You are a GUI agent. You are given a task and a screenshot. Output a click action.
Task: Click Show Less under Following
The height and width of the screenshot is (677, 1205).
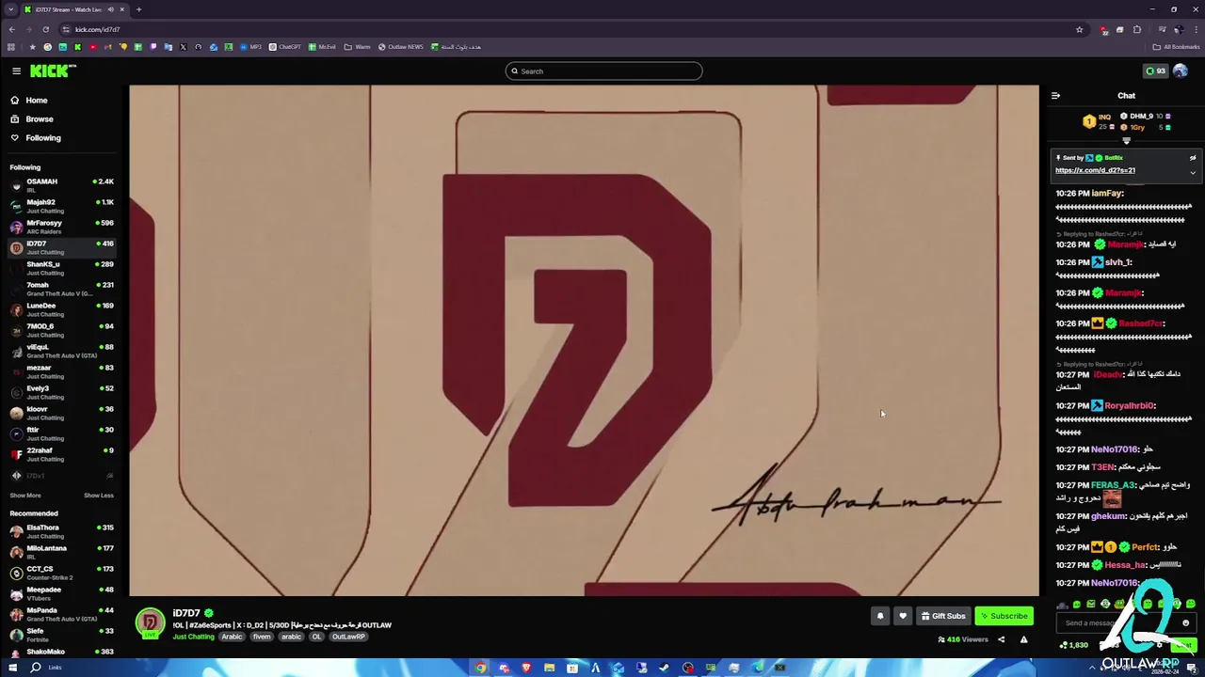click(x=99, y=496)
